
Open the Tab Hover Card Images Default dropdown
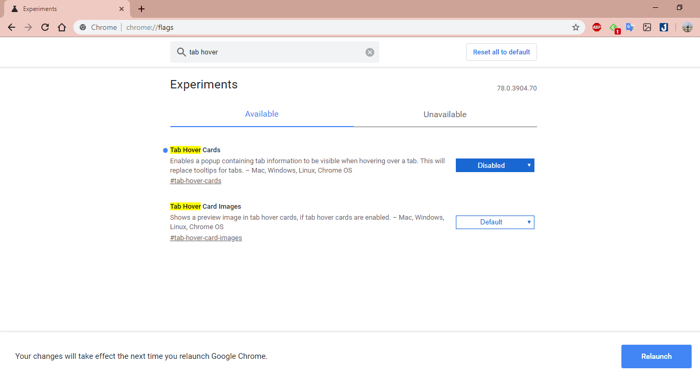[495, 222]
